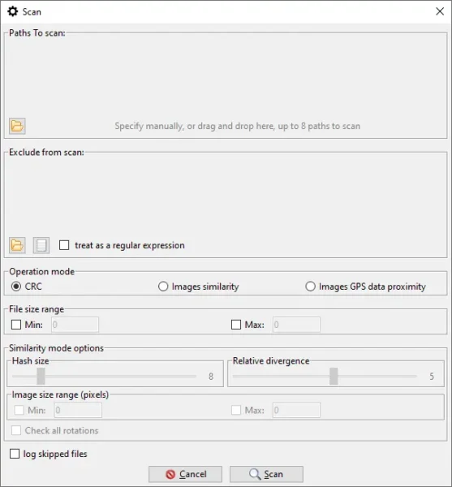Enable file size Min checkbox
The width and height of the screenshot is (452, 487).
coord(16,325)
